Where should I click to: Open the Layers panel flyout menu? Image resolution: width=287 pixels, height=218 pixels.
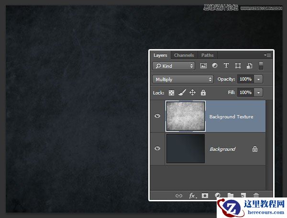(x=267, y=55)
